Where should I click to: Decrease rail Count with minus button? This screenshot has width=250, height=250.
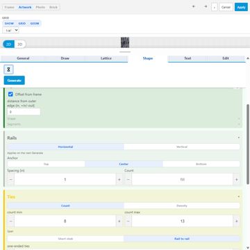pyautogui.click(x=128, y=179)
